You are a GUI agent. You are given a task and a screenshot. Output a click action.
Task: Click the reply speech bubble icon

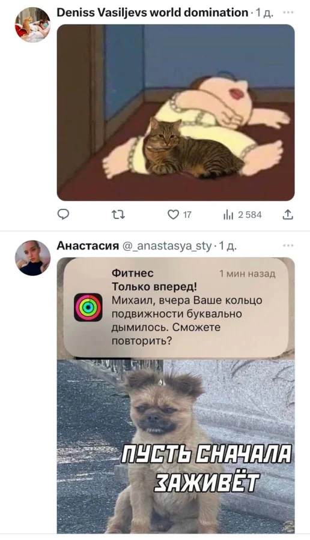click(x=63, y=215)
